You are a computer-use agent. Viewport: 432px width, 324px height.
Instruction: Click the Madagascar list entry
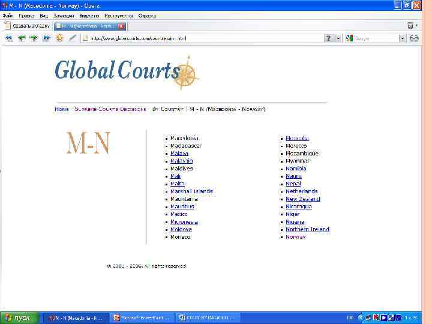[186, 145]
